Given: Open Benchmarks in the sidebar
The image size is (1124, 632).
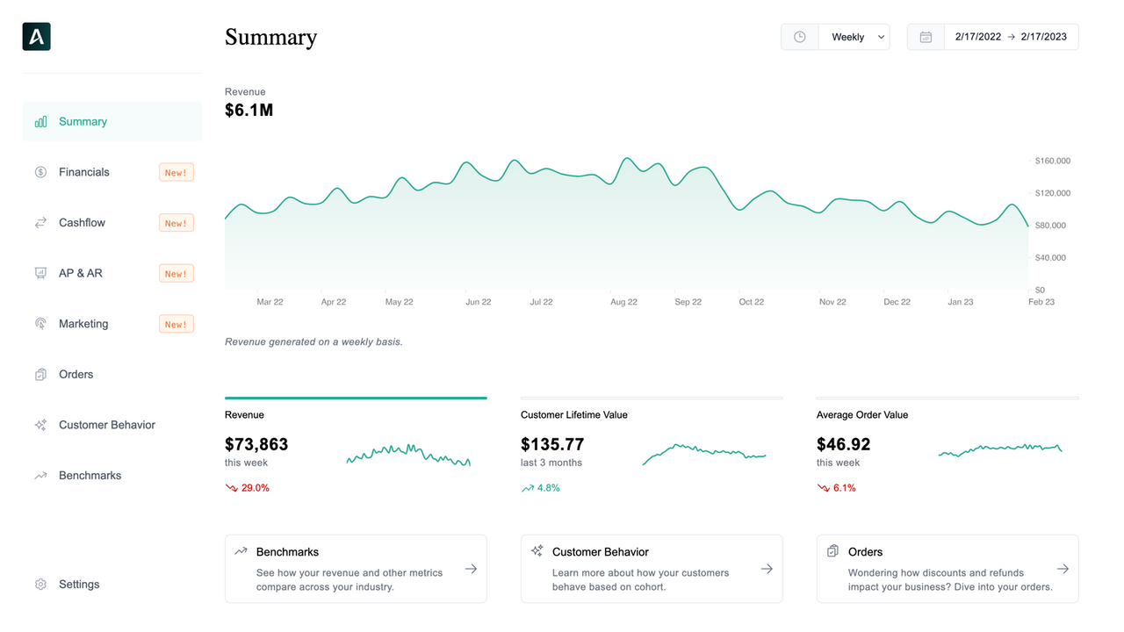Looking at the screenshot, I should point(112,476).
